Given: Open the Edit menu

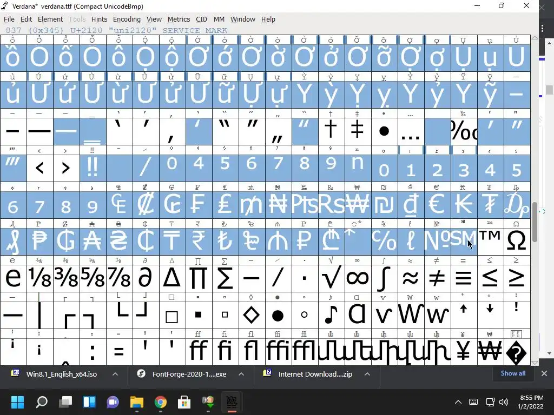Looking at the screenshot, I should 26,19.
